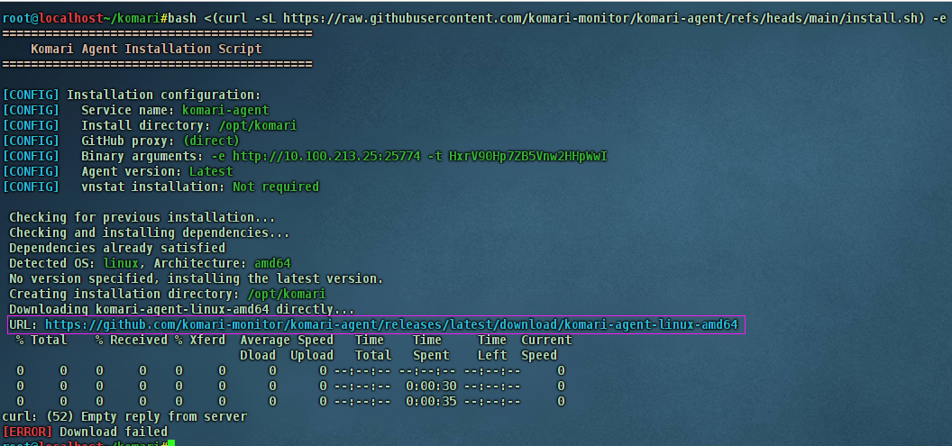The height and width of the screenshot is (446, 952).
Task: Click the green terminal cursor at the last prompt
Action: pyautogui.click(x=171, y=443)
